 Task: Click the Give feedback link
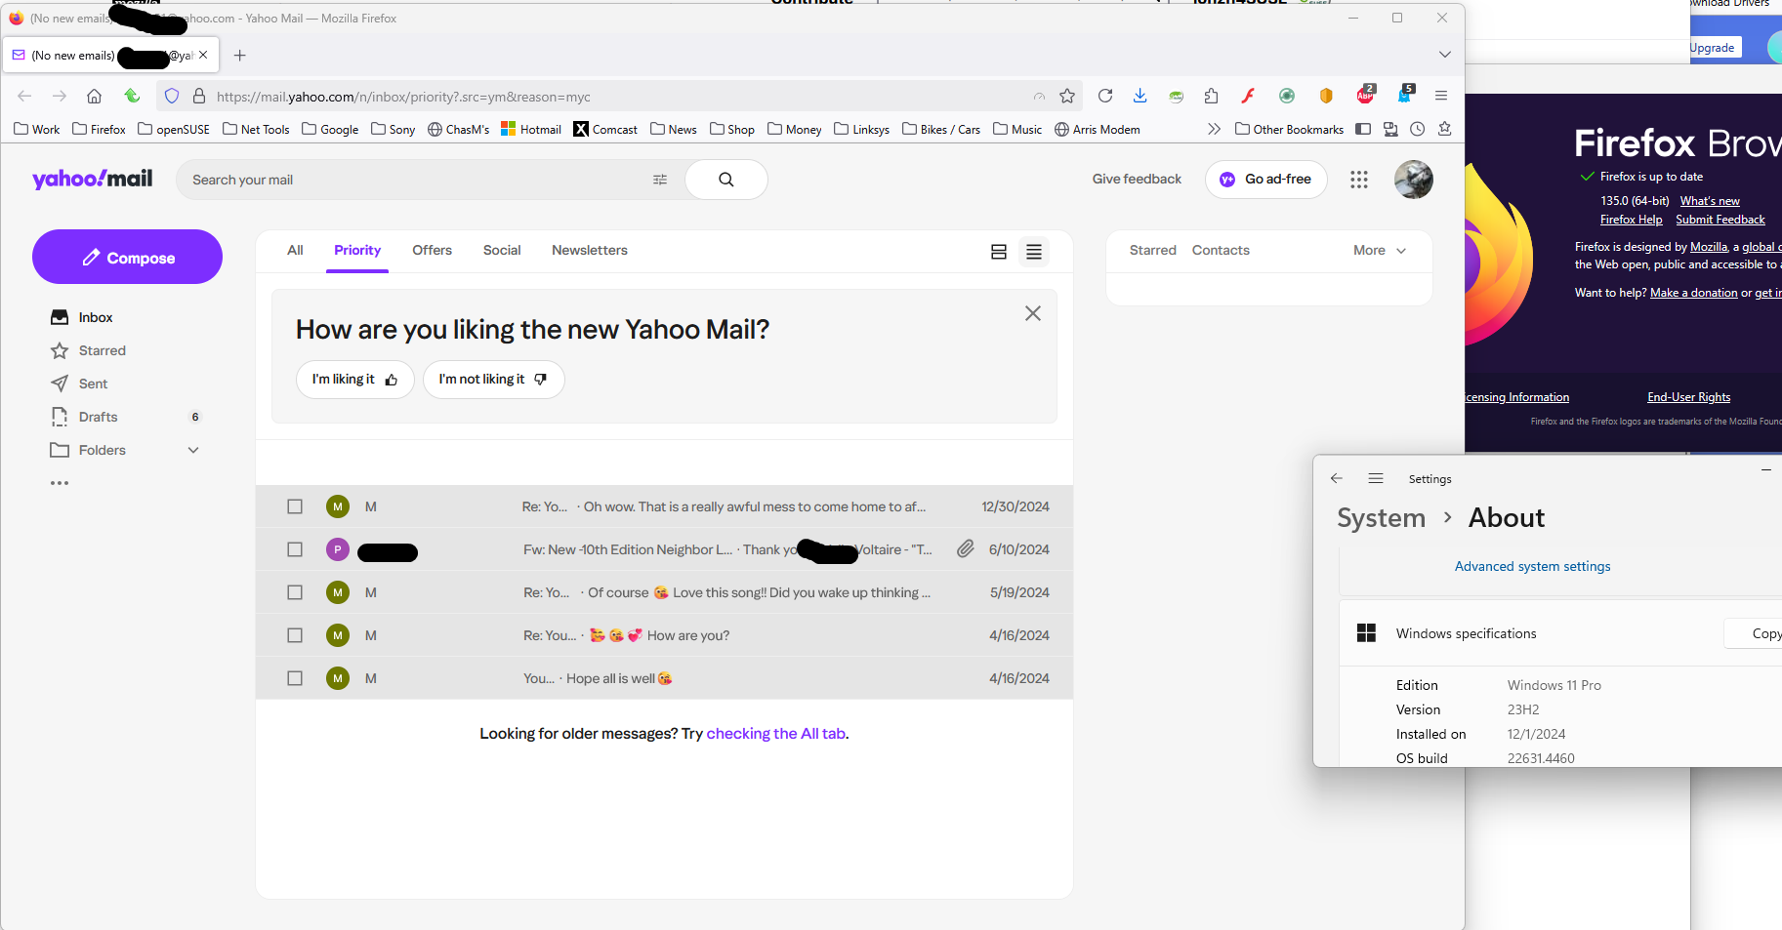tap(1137, 180)
